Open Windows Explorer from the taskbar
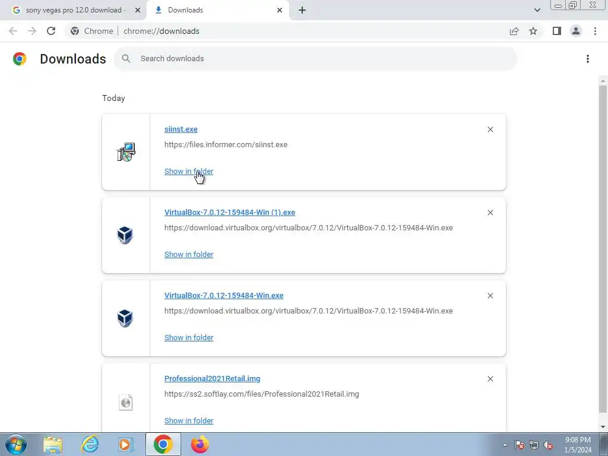Image resolution: width=608 pixels, height=456 pixels. tap(53, 444)
